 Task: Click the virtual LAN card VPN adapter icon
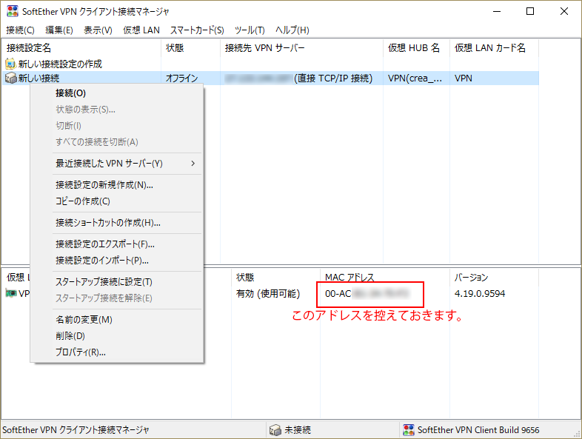click(x=11, y=294)
